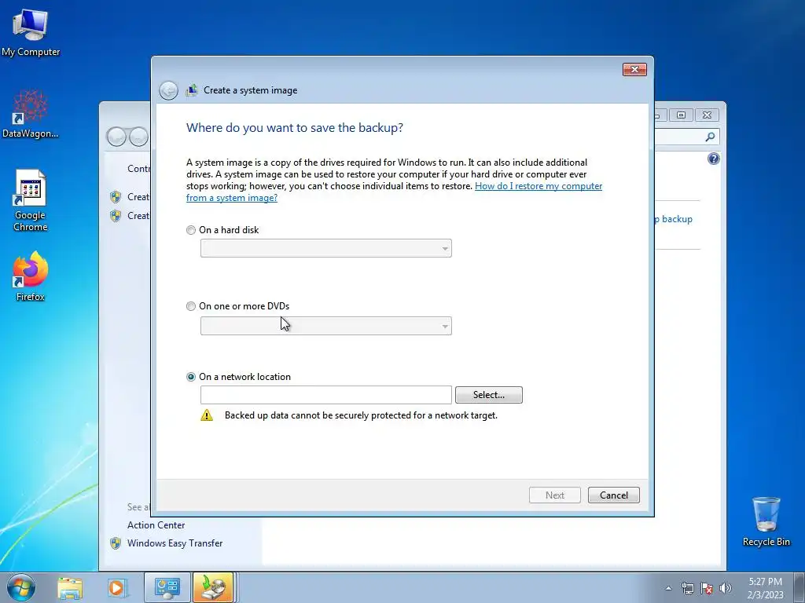Click the taskbar clock and date
The height and width of the screenshot is (603, 805).
[766, 588]
